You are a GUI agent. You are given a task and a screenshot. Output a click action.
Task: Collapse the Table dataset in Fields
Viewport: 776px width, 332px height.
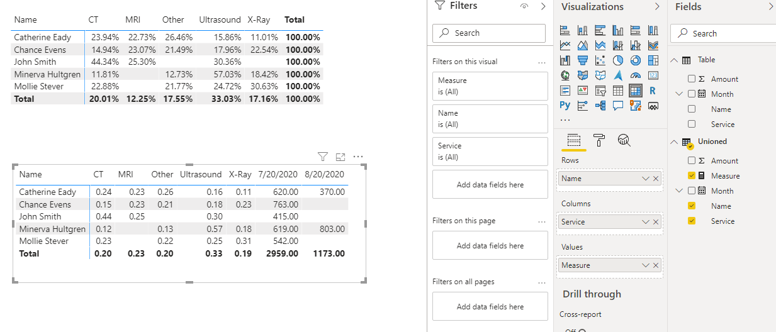(674, 60)
